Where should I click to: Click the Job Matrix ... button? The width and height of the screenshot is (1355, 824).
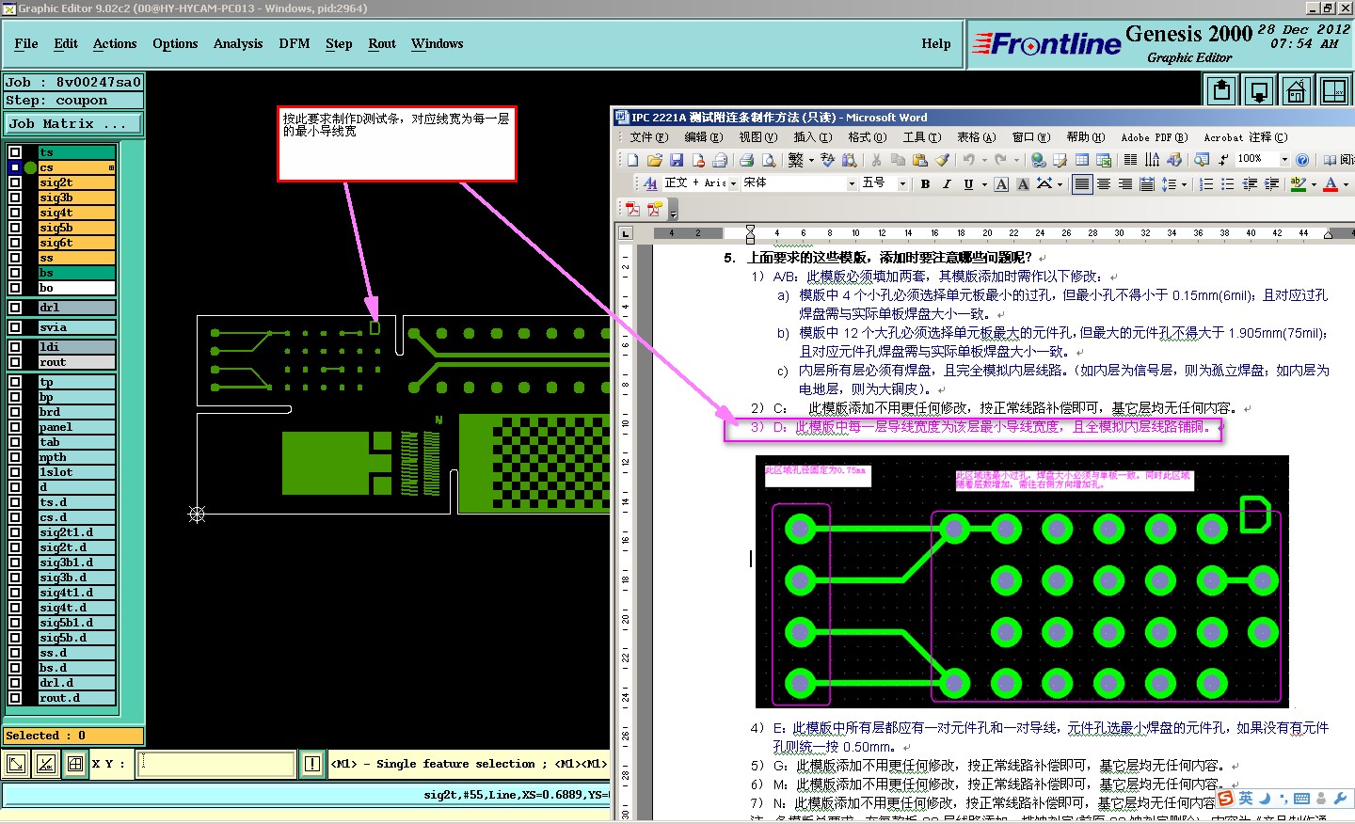[x=72, y=123]
